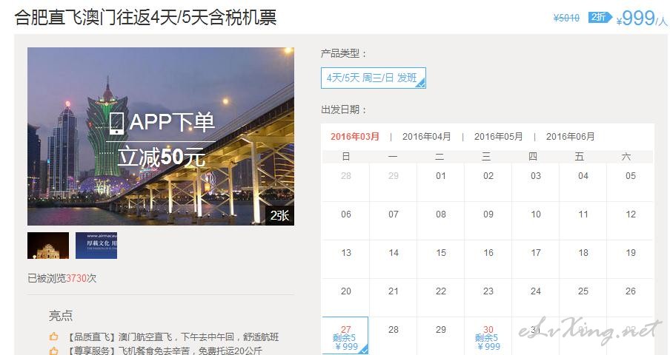The image size is (670, 355).
Task: Click calendar date 09
Action: point(488,214)
